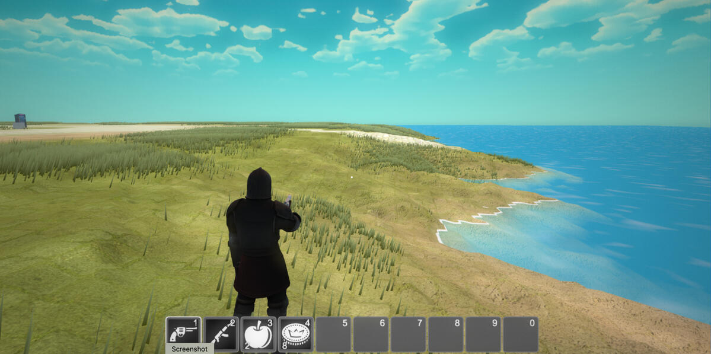Click empty hotbar slot 7

click(x=409, y=334)
